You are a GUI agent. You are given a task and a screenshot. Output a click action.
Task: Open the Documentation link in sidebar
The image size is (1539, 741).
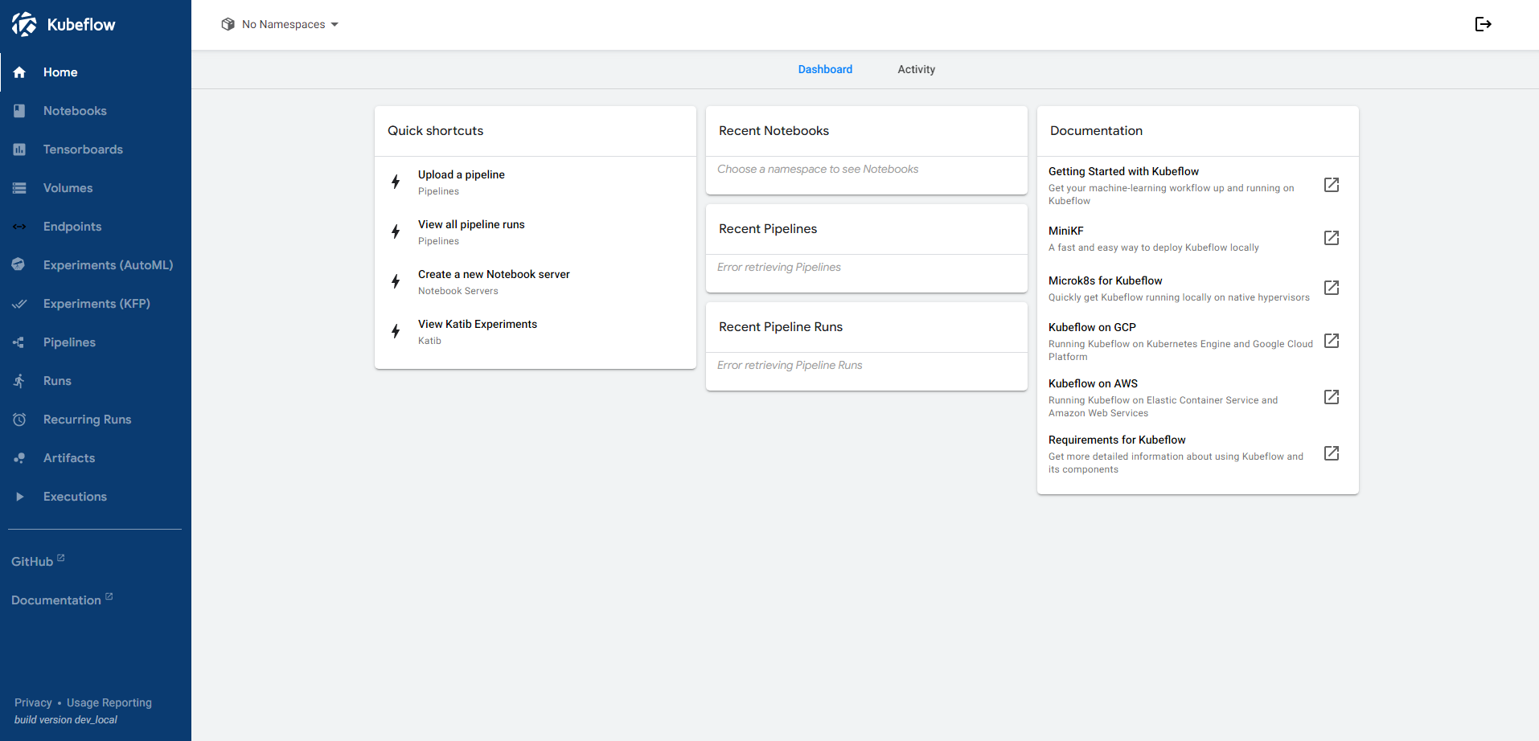point(62,600)
